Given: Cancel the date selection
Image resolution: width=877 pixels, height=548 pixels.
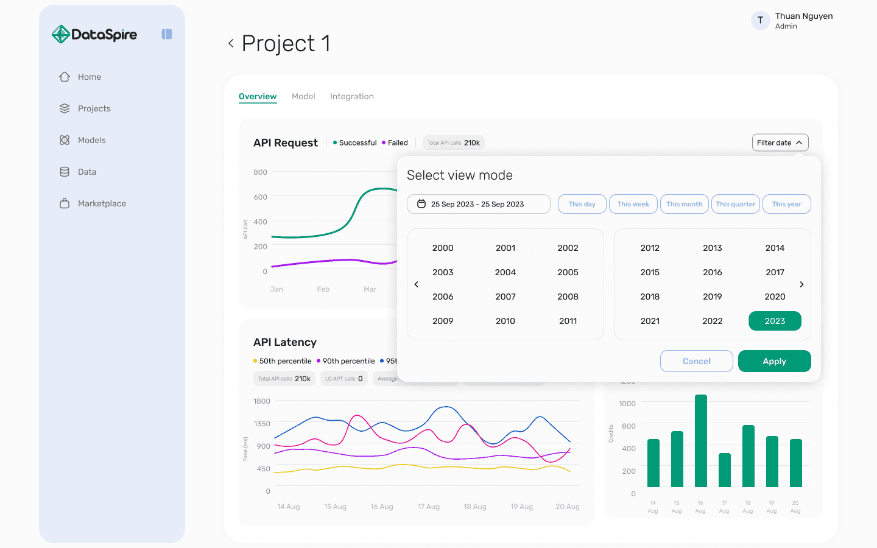Looking at the screenshot, I should (x=697, y=361).
